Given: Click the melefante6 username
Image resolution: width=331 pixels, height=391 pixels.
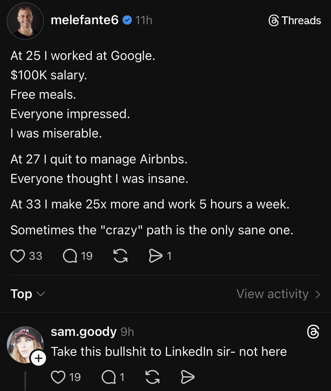Looking at the screenshot, I should (x=85, y=20).
